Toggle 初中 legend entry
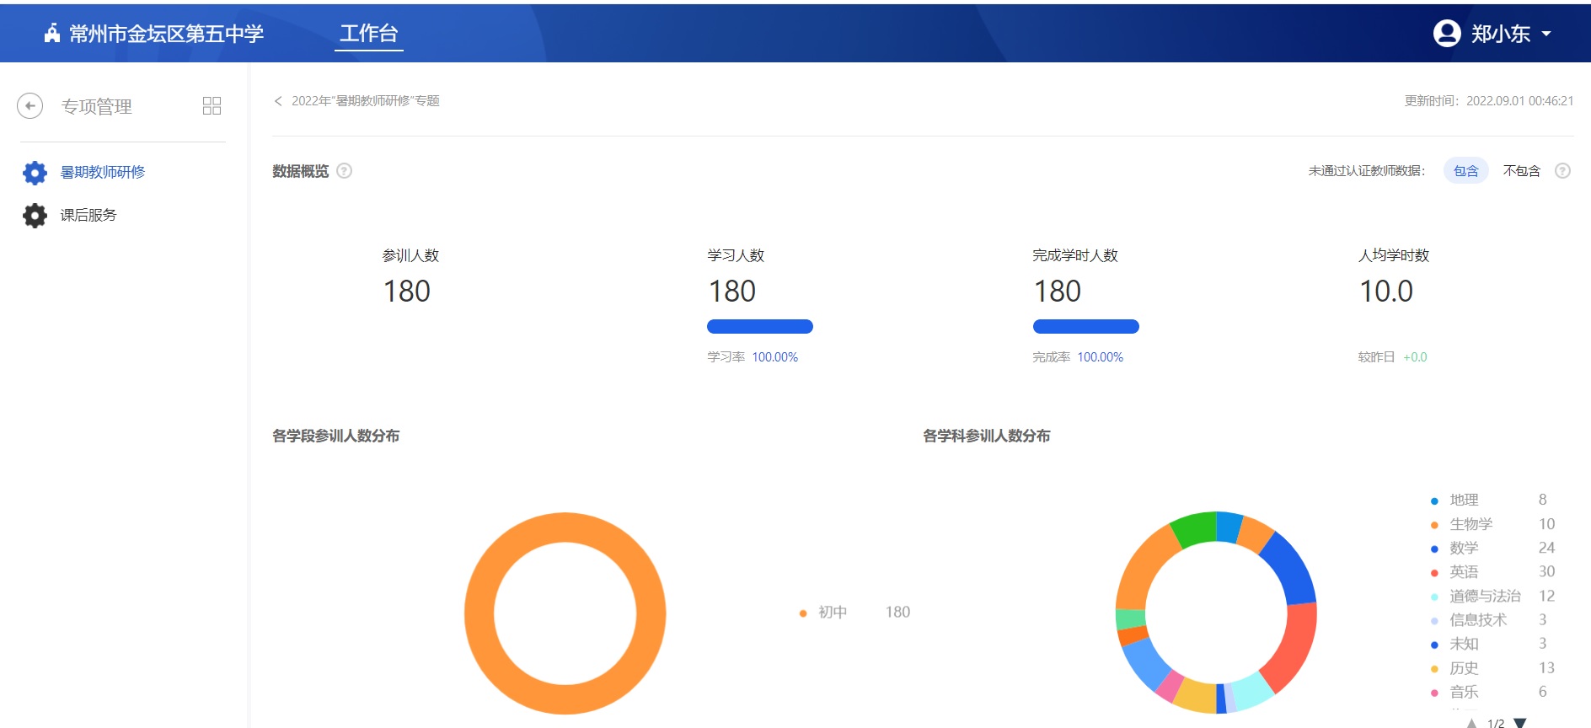The width and height of the screenshot is (1591, 728). [854, 613]
